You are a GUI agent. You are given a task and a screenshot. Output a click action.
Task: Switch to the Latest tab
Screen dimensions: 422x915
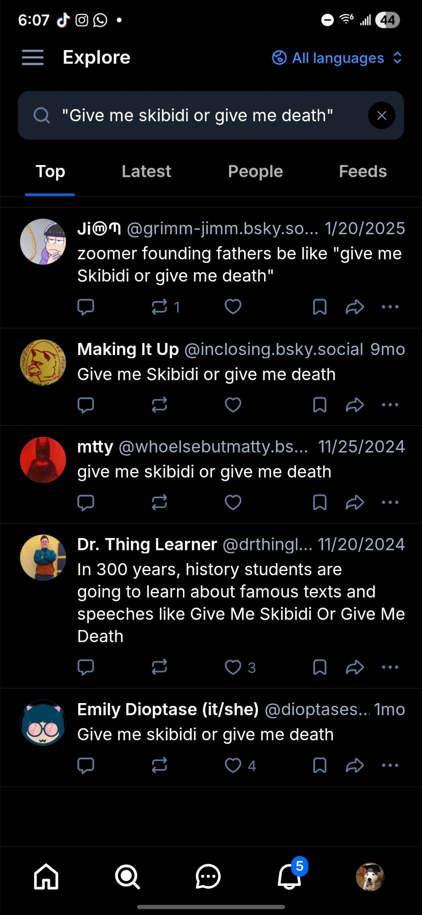click(146, 172)
